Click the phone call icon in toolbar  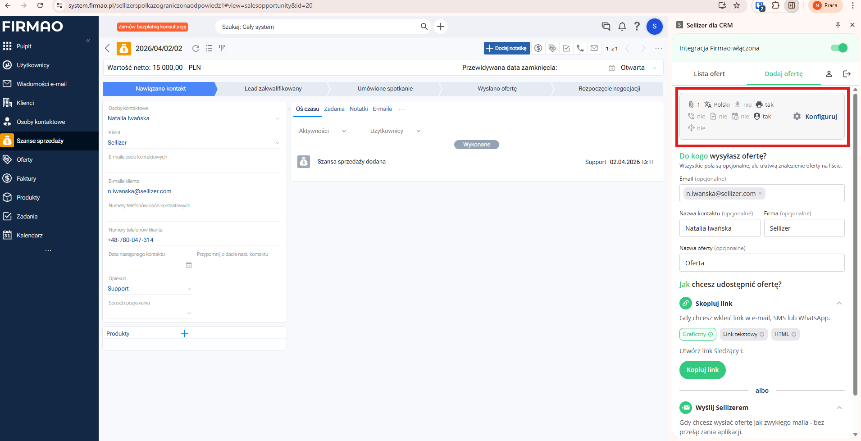(x=580, y=48)
